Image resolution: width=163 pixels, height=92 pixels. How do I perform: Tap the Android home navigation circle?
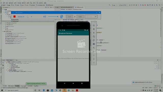[73, 83]
